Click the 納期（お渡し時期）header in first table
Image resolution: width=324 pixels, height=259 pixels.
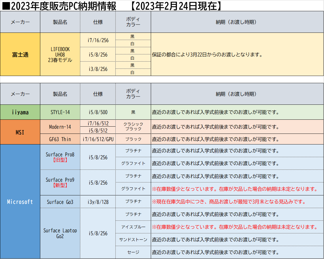pos(237,22)
